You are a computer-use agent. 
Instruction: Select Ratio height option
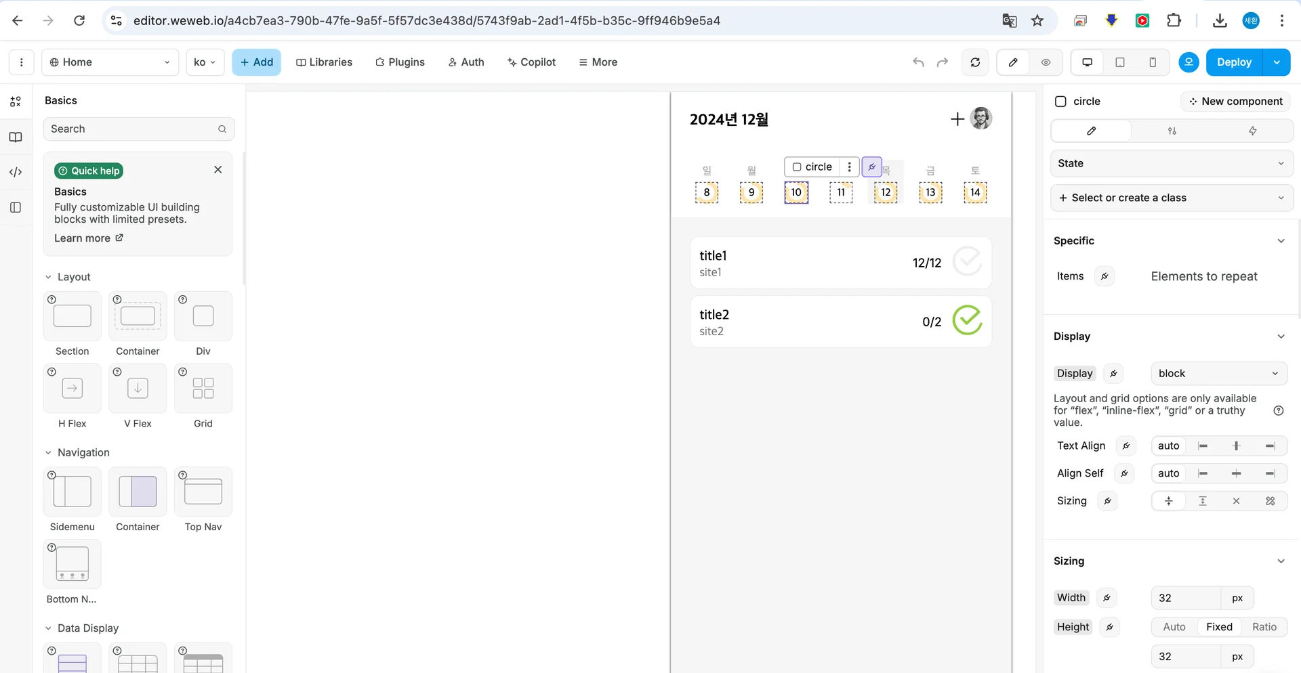(1264, 627)
